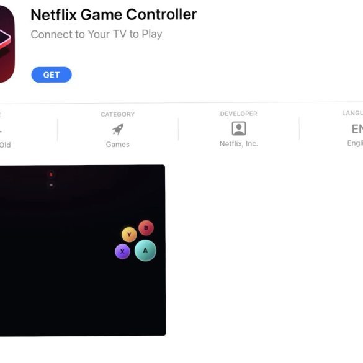Select the rocket Games category icon
This screenshot has width=363, height=363.
pyautogui.click(x=118, y=129)
